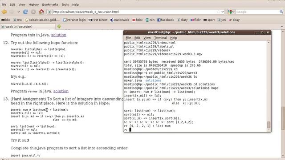Viewport: 285px width, 160px height.
Task: Click into the URL address field
Action: point(134,12)
